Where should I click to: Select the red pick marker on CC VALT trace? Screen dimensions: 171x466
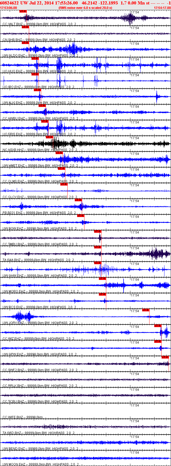[23, 11]
